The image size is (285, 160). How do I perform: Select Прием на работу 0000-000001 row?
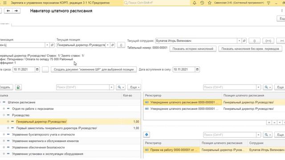214,150
